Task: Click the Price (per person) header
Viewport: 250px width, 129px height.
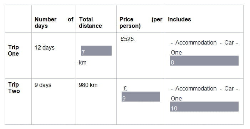Action: coord(141,22)
